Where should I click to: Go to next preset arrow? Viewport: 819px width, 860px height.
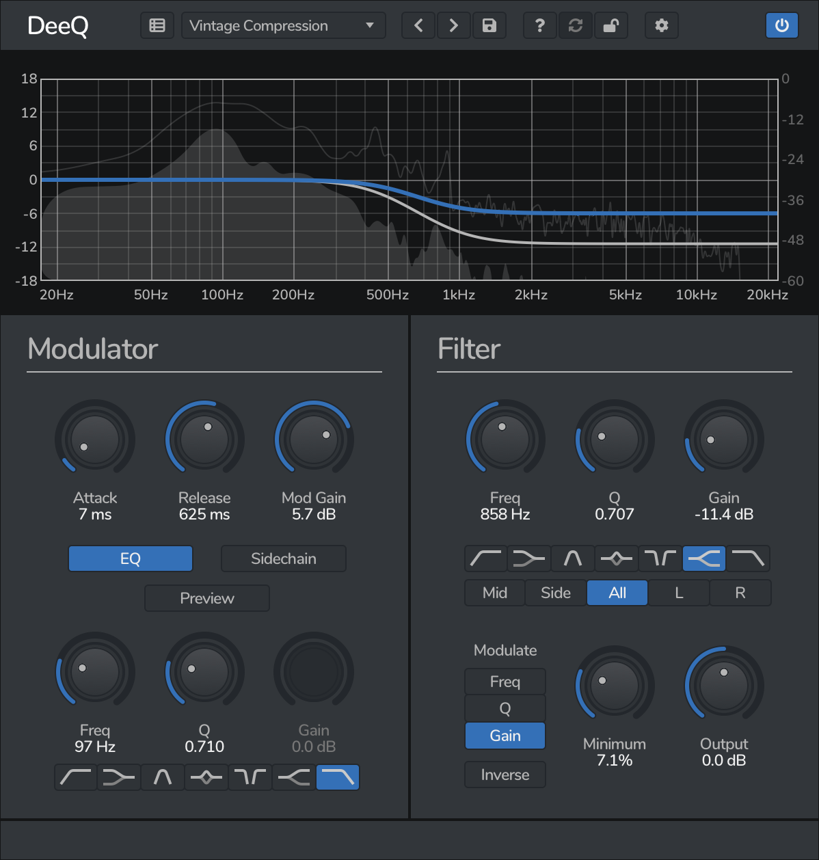click(453, 26)
